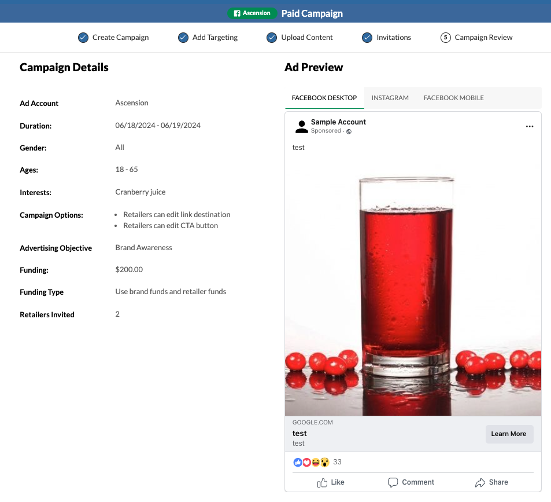Screen dimensions: 551x502
Task: Click the red heart reaction icon
Action: click(x=307, y=462)
